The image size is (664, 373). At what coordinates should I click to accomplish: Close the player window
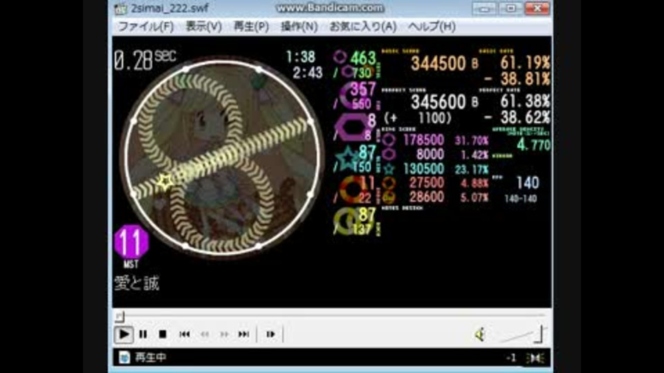537,8
